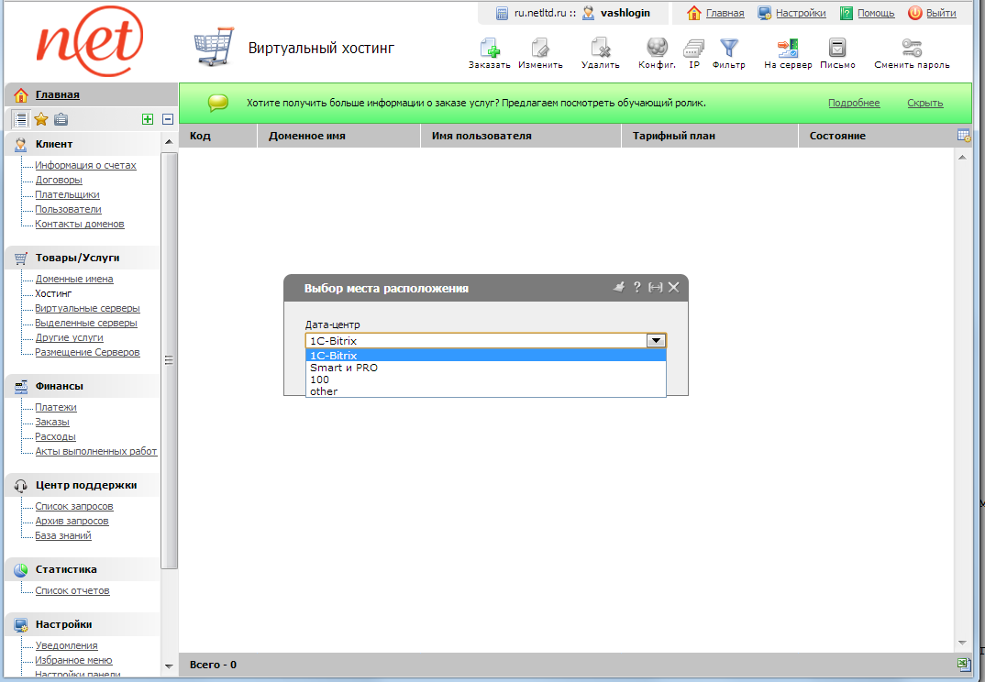The width and height of the screenshot is (985, 682).
Task: Hide the banner via Скрыть link
Action: tap(925, 103)
